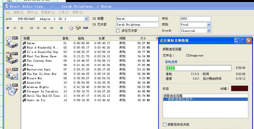
Task: Open the 操作(A) menu
Action: click(33, 12)
